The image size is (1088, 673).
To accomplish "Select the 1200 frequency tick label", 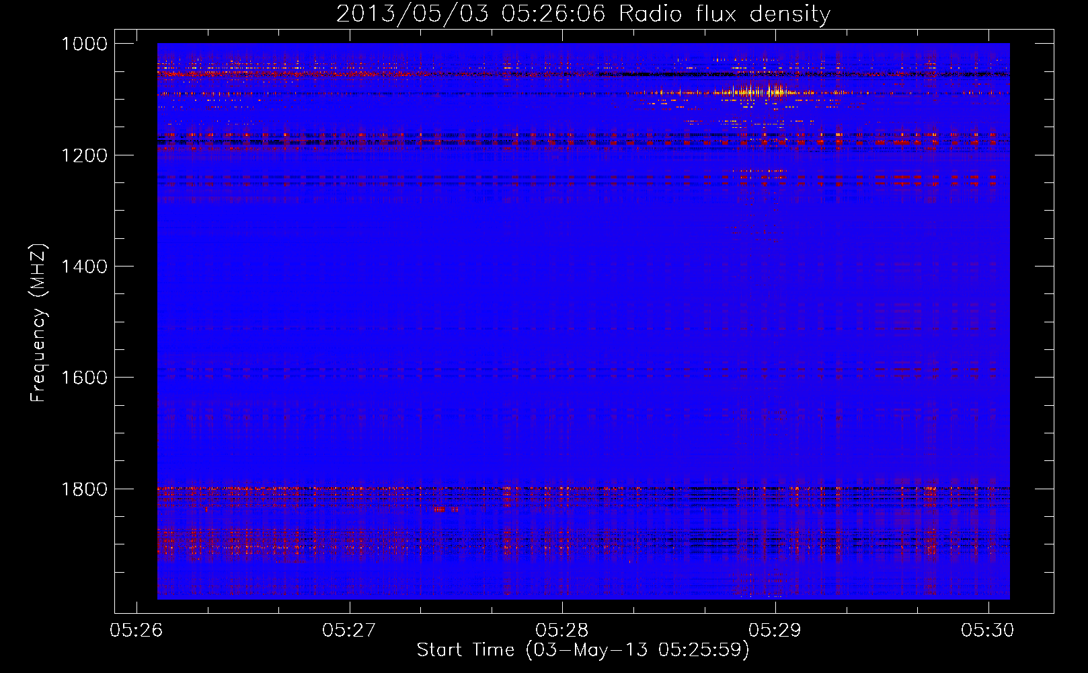I will pyautogui.click(x=84, y=155).
